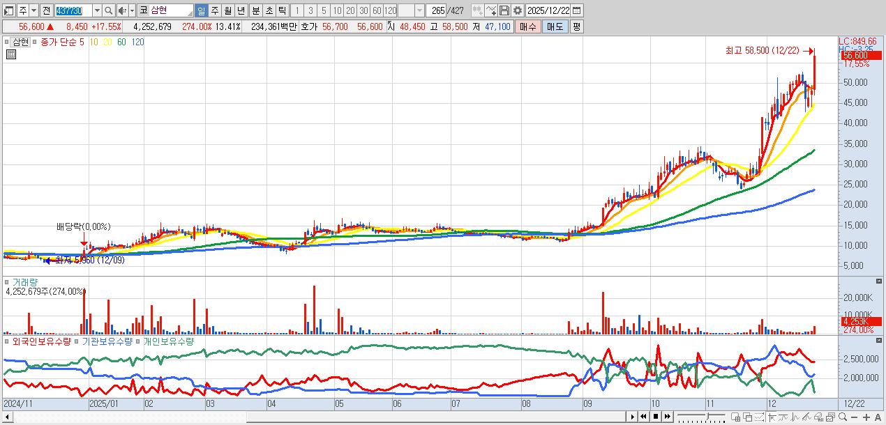
Task: Click the minus zoom-out icon
Action: click(x=854, y=417)
